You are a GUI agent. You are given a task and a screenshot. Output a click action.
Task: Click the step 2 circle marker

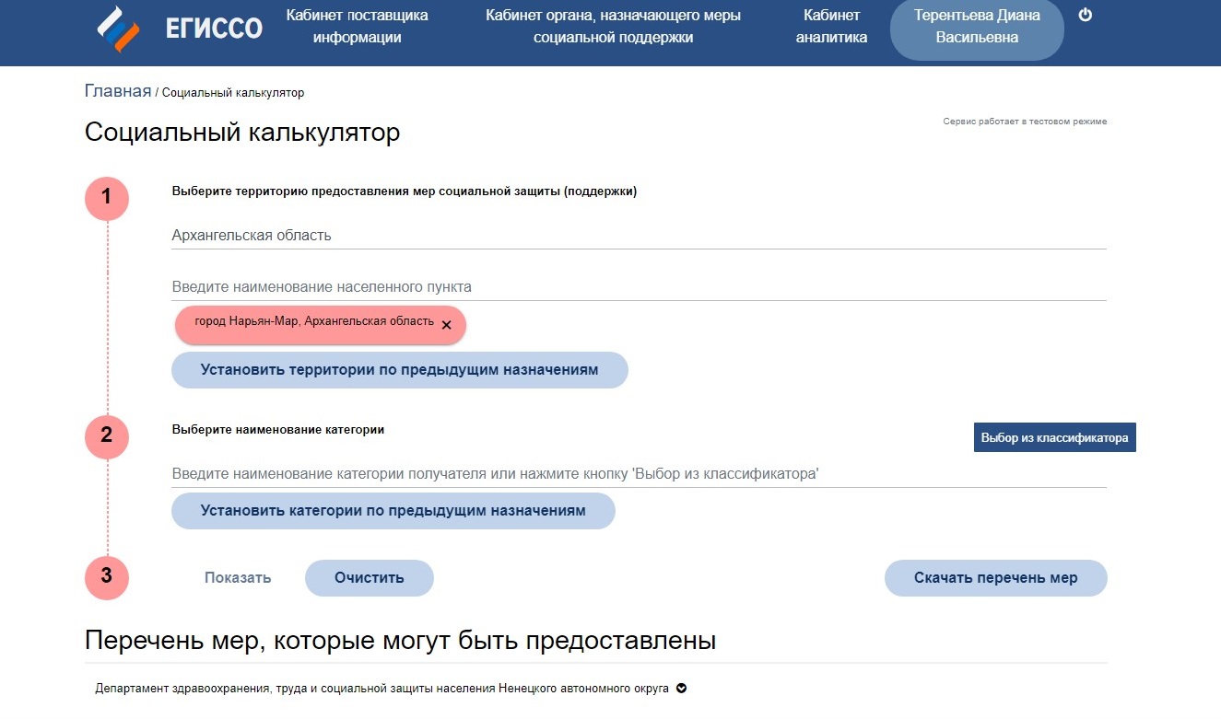(x=107, y=436)
